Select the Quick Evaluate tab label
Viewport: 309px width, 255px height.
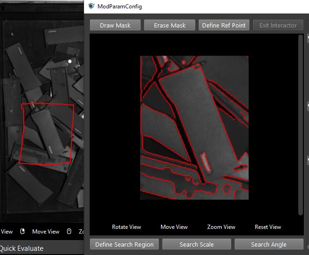click(21, 248)
